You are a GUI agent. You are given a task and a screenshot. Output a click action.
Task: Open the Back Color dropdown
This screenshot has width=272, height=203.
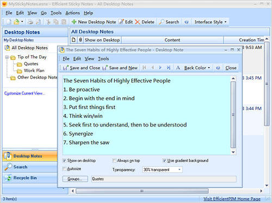coord(197,68)
